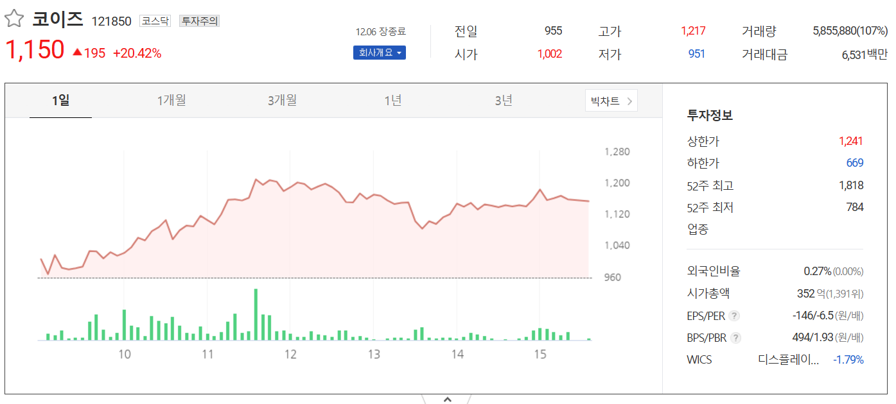Select the 3개월 chart period

pos(281,101)
